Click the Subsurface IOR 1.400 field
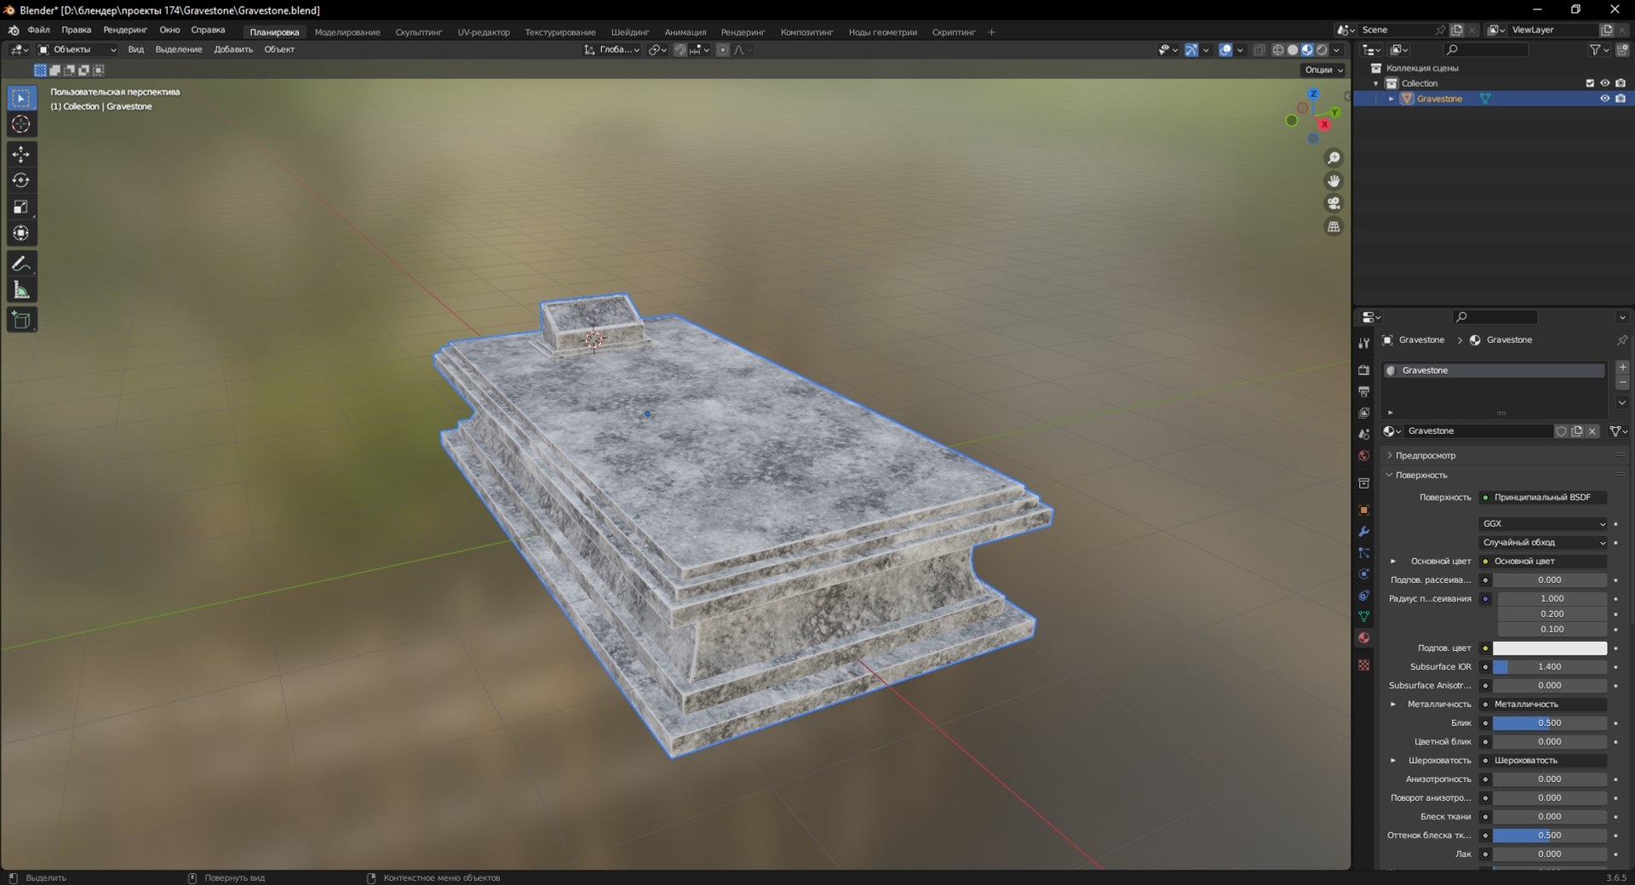The width and height of the screenshot is (1635, 885). click(1550, 667)
